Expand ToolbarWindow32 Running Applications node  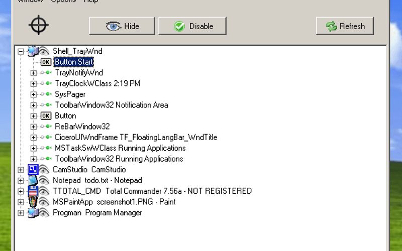tap(33, 159)
